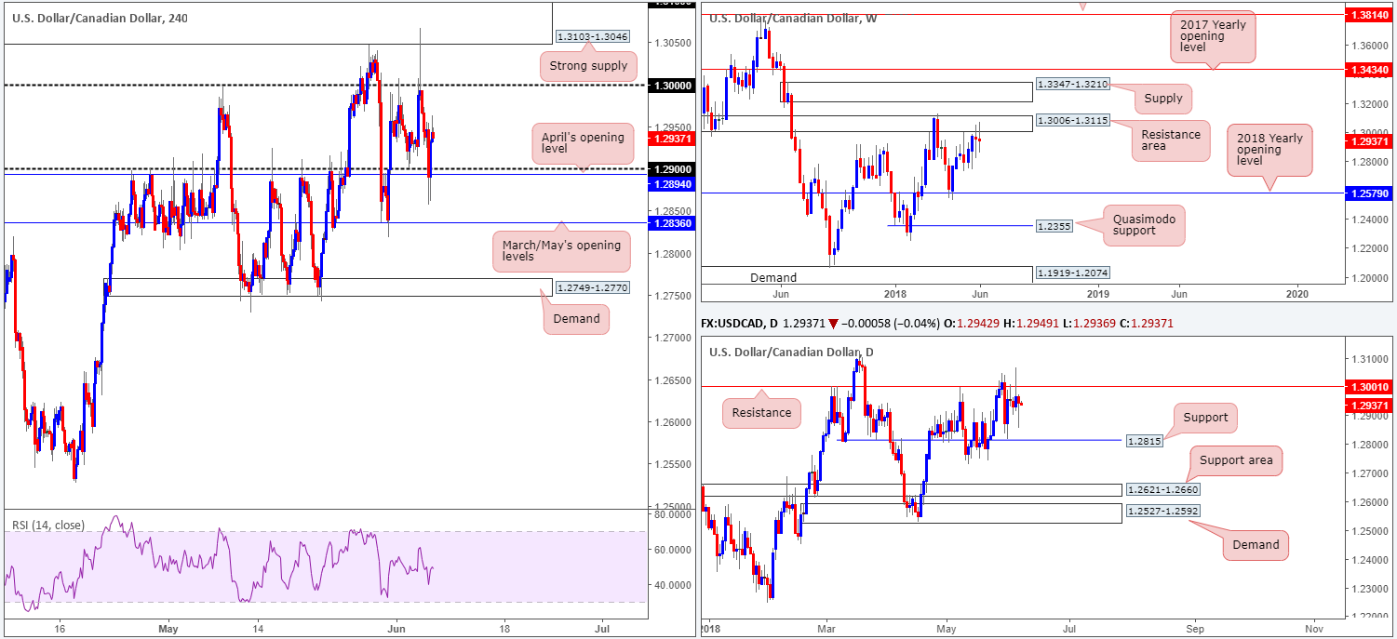Click the 1.31000 value on the daily price axis

[x=1369, y=359]
